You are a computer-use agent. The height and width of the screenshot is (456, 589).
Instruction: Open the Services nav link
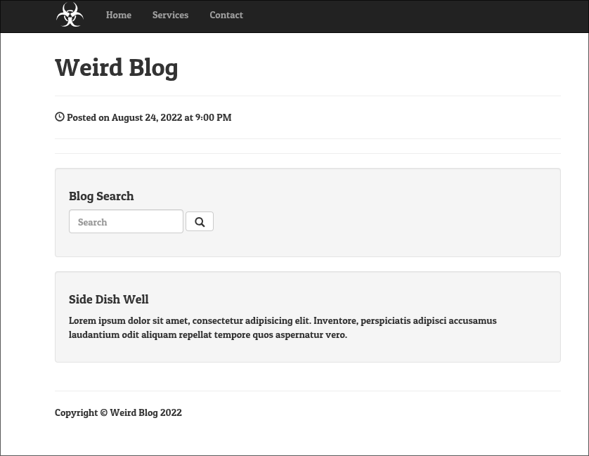pos(171,15)
